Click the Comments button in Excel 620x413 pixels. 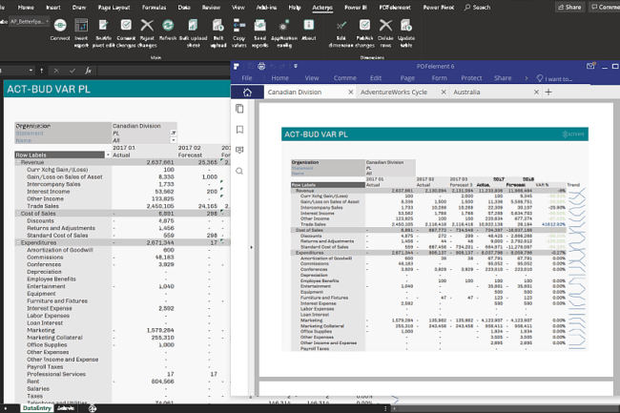pos(605,7)
